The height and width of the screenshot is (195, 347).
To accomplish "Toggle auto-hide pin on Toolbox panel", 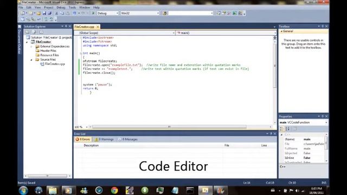I will 323,27.
